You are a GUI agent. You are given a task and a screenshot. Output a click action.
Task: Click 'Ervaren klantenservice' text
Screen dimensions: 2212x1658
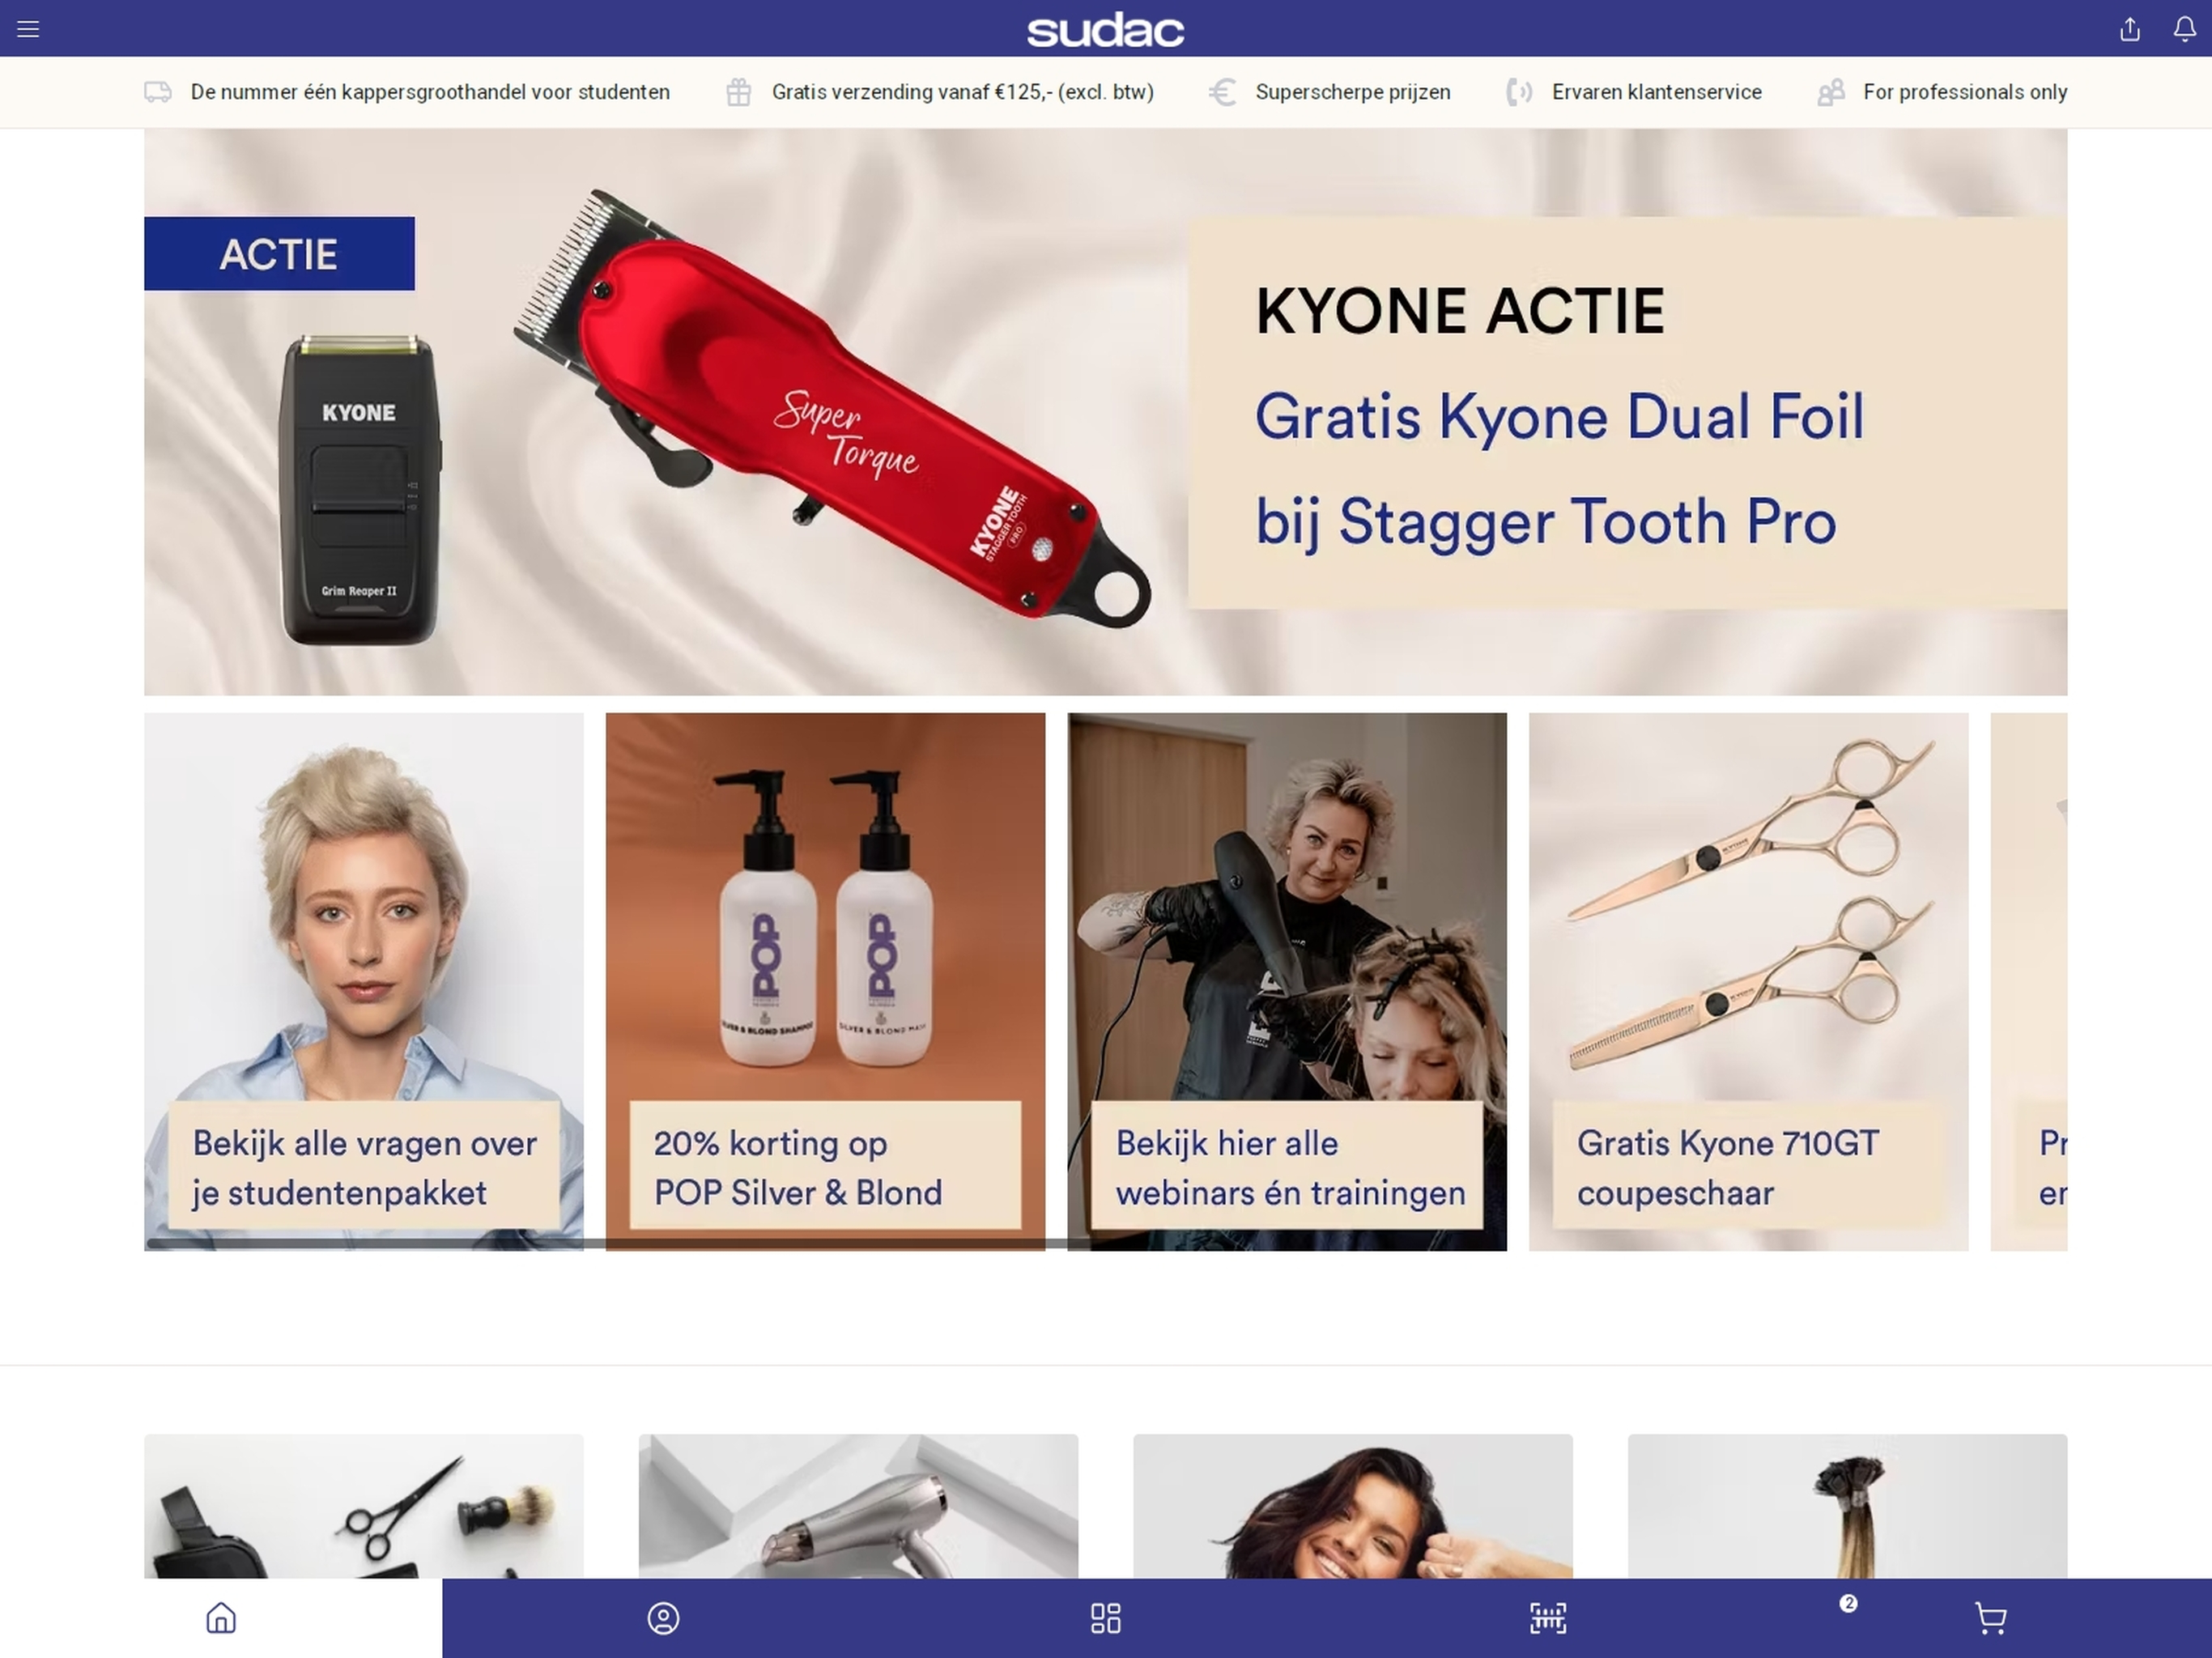coord(1657,92)
